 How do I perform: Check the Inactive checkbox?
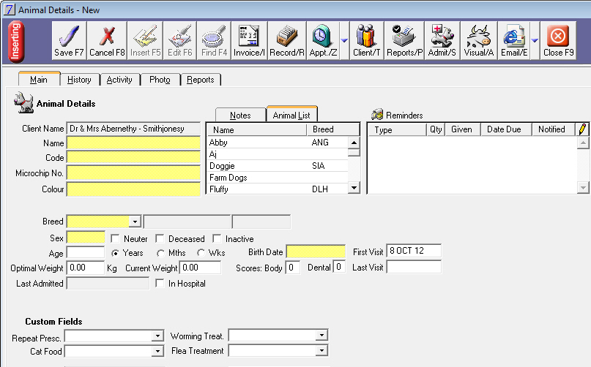217,238
